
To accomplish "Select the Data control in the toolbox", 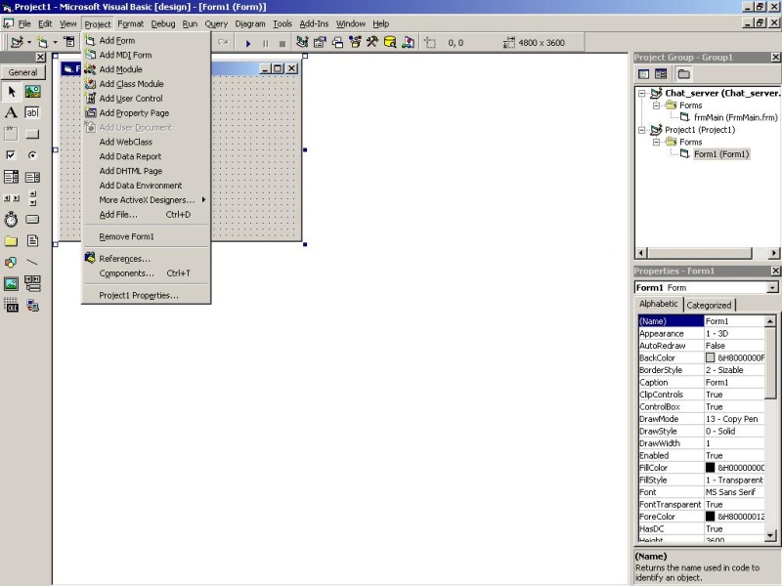I will [32, 283].
